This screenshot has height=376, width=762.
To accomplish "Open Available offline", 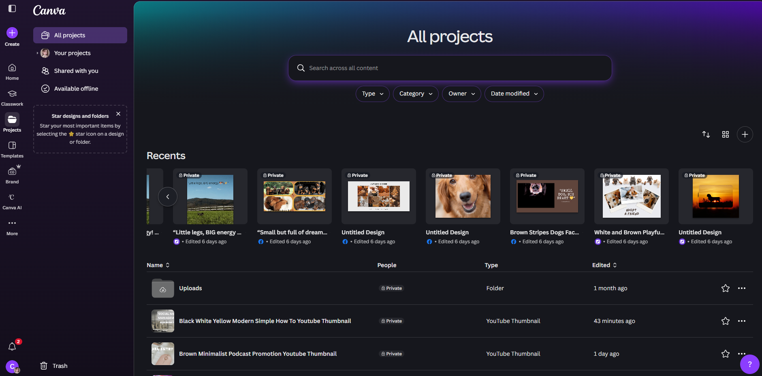I will (x=80, y=89).
